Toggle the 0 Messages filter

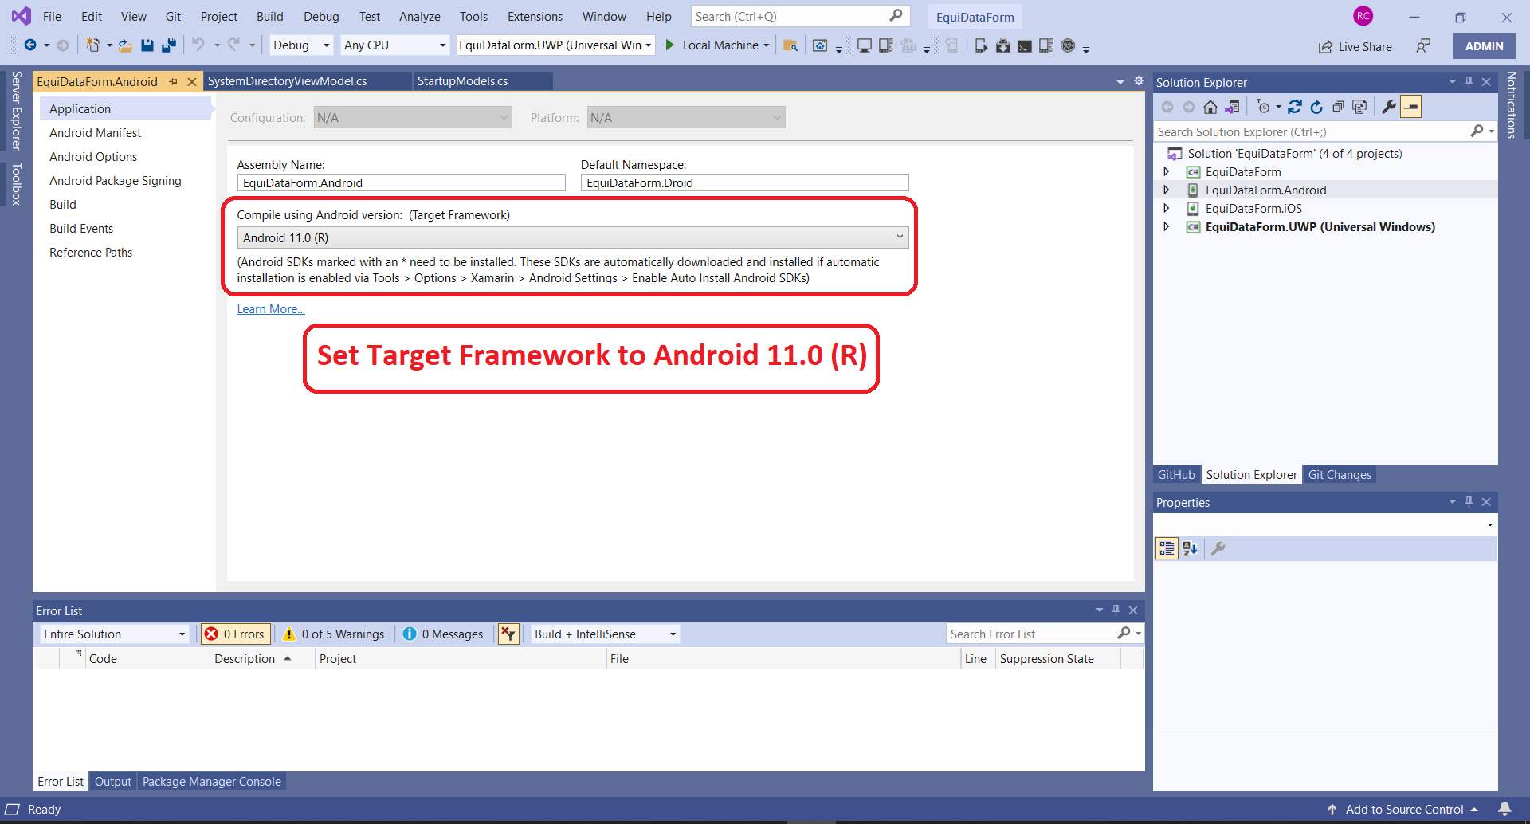[443, 634]
